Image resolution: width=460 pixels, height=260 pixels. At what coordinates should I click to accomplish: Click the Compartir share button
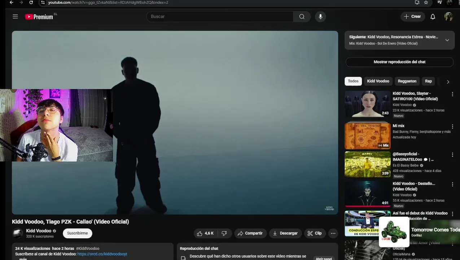click(250, 233)
